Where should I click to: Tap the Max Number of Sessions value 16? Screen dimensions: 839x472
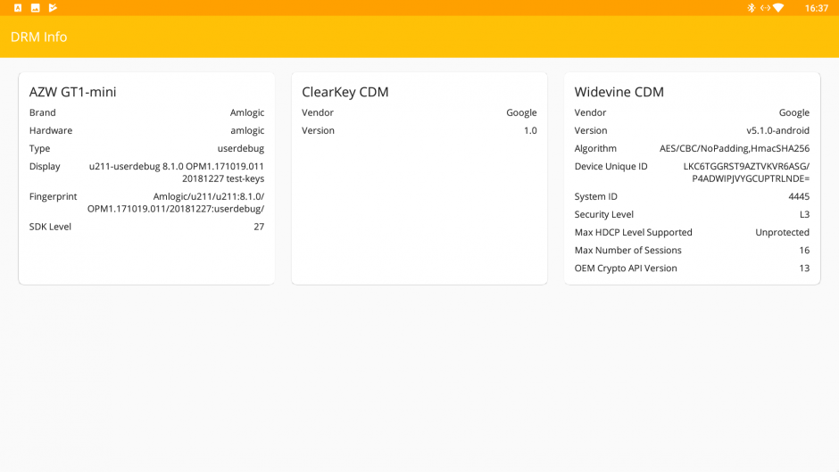tap(804, 251)
